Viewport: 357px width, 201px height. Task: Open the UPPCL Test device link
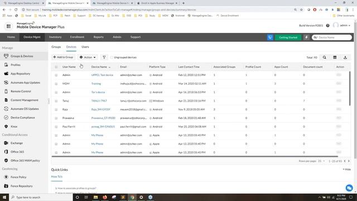click(102, 75)
